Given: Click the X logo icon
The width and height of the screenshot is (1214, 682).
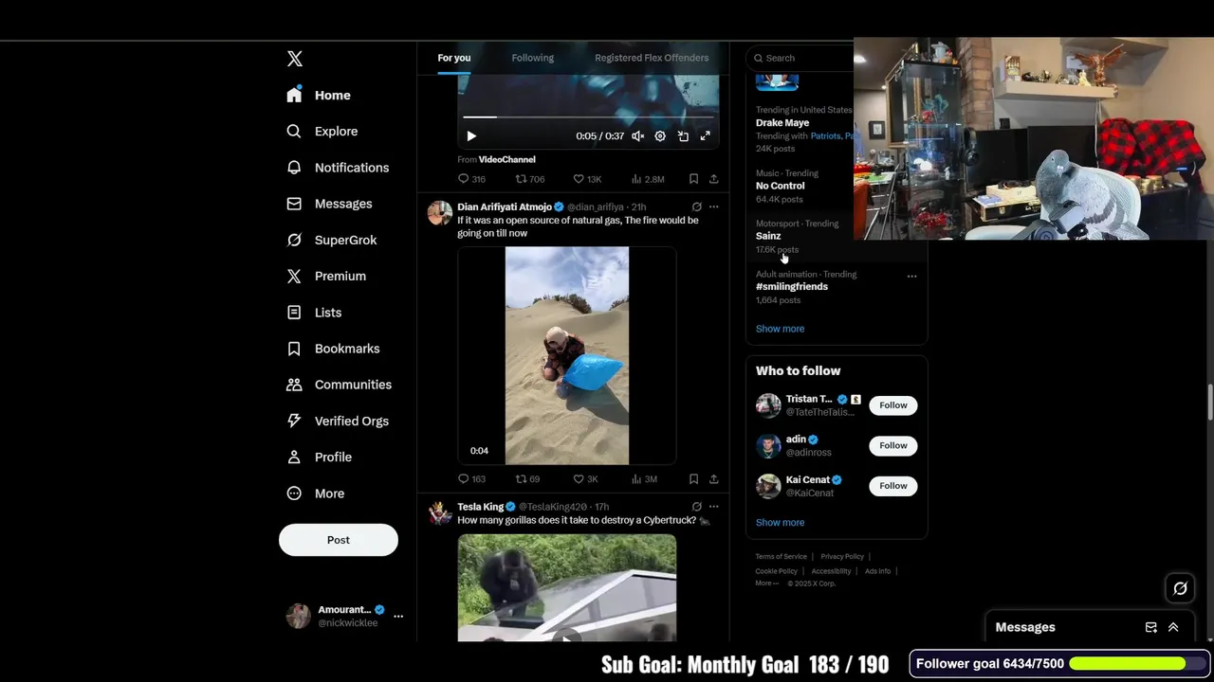Looking at the screenshot, I should pyautogui.click(x=295, y=59).
